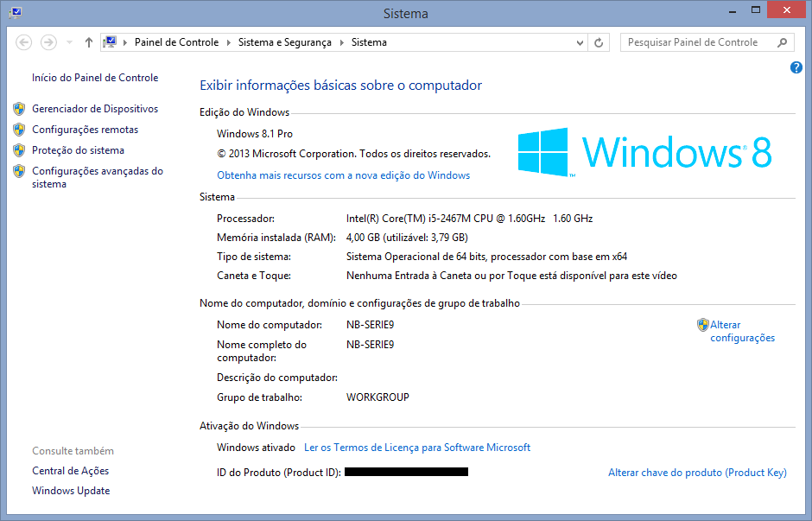The image size is (812, 521).
Task: Click the shield icon next to Alterar configurações
Action: coord(703,324)
